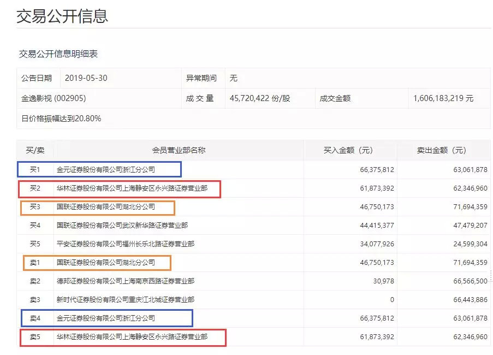Screen dimensions: 493x355
Task: Open 华林证券上海静安区永兴路 in the 买2 row
Action: click(132, 188)
